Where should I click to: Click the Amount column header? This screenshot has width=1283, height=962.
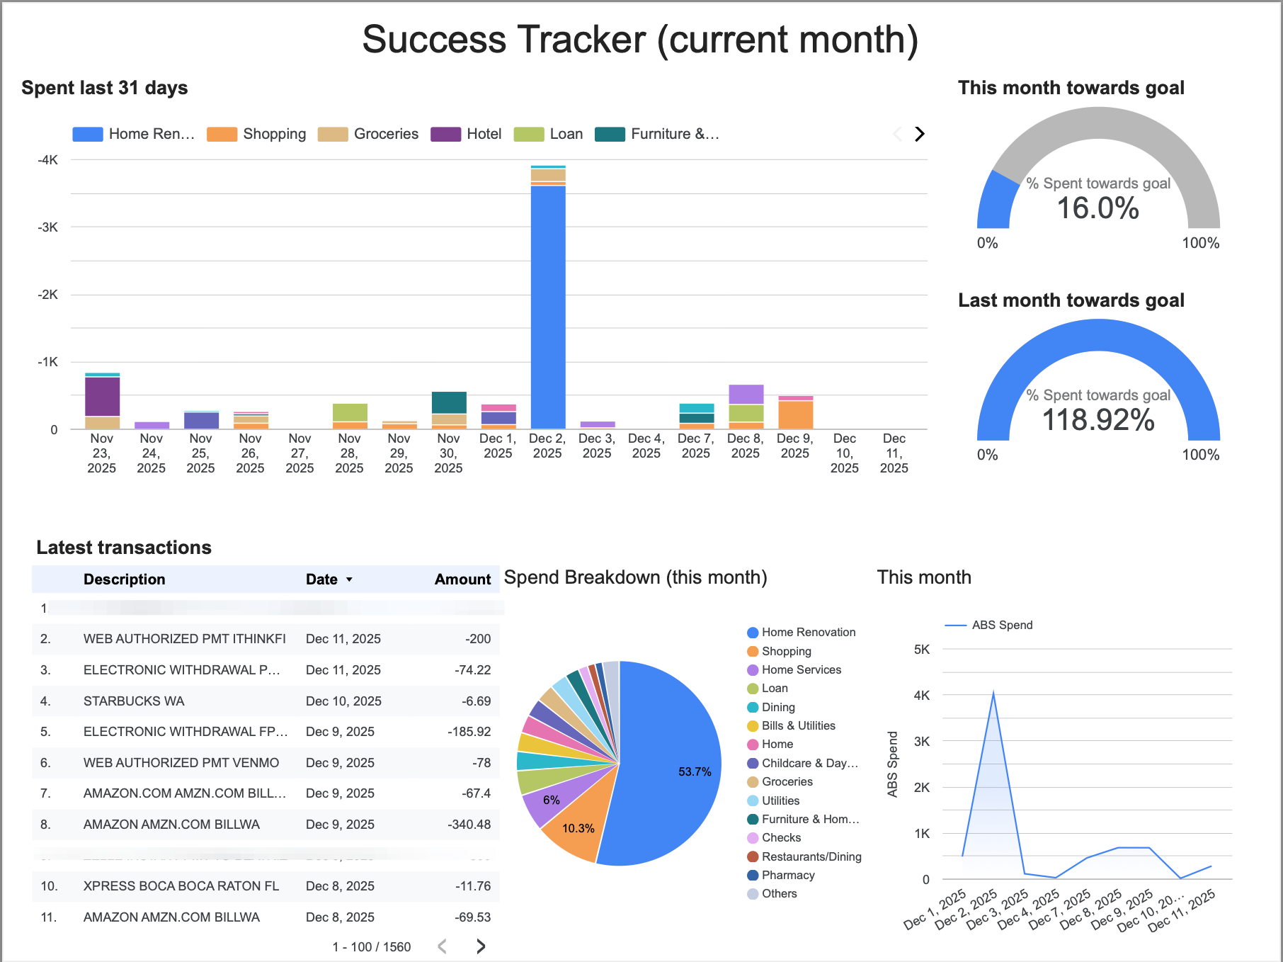click(462, 579)
